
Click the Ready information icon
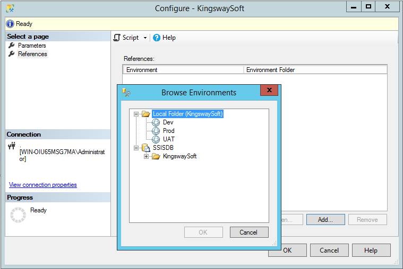point(10,24)
